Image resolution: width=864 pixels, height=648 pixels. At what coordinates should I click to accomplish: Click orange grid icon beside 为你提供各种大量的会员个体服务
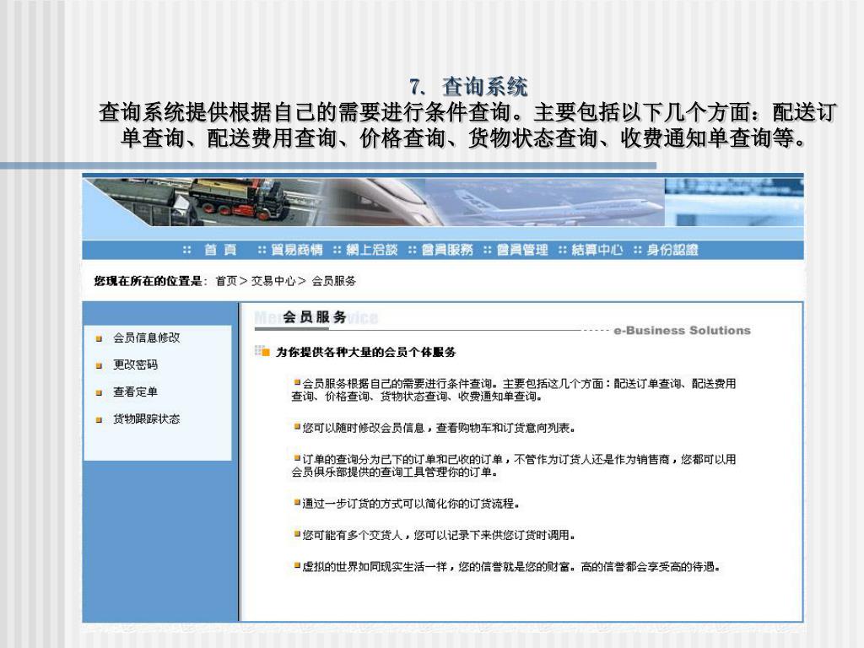click(x=262, y=351)
